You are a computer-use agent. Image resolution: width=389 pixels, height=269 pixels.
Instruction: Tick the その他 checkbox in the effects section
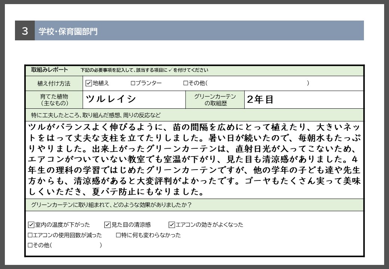(30, 245)
